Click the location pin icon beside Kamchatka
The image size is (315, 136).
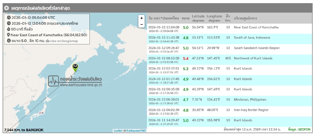[x=8, y=35]
